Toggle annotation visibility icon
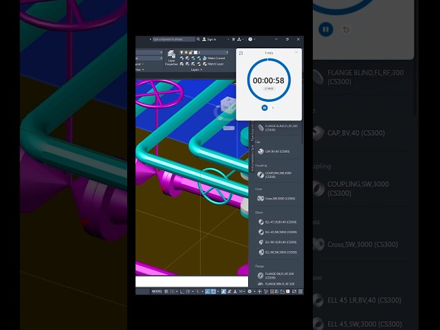The image size is (440, 330). 223,291
